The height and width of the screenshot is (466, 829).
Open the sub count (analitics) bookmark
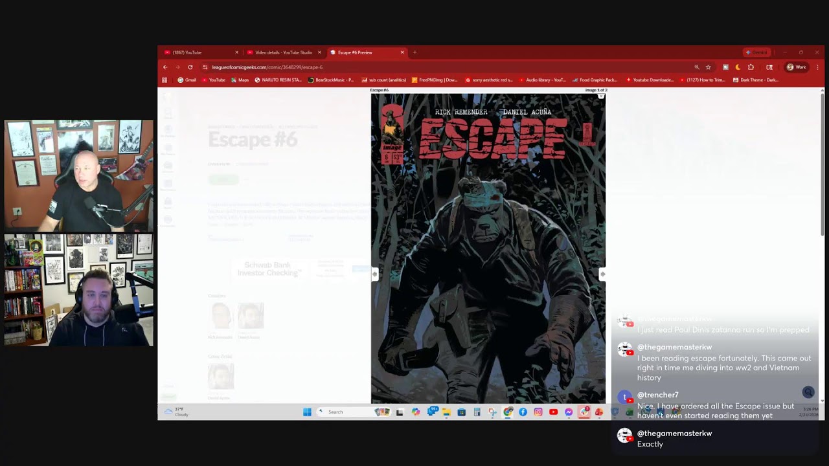point(383,80)
